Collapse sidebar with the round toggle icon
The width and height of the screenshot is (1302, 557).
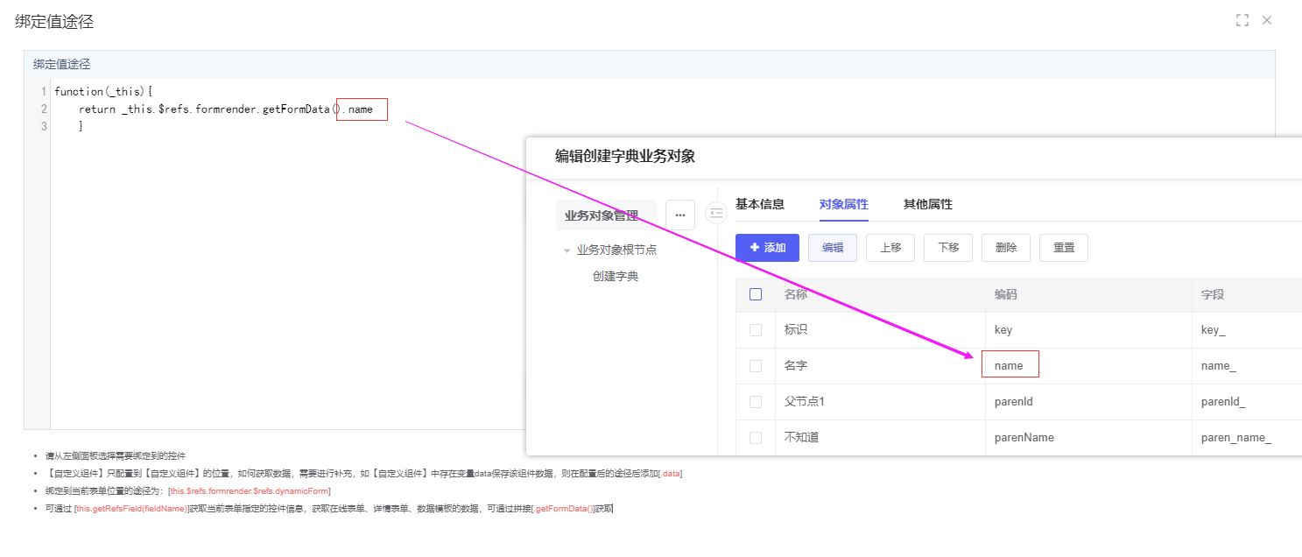716,213
